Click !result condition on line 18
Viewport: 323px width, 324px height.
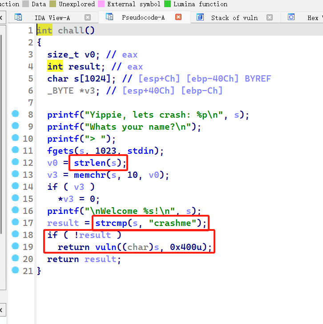93,235
